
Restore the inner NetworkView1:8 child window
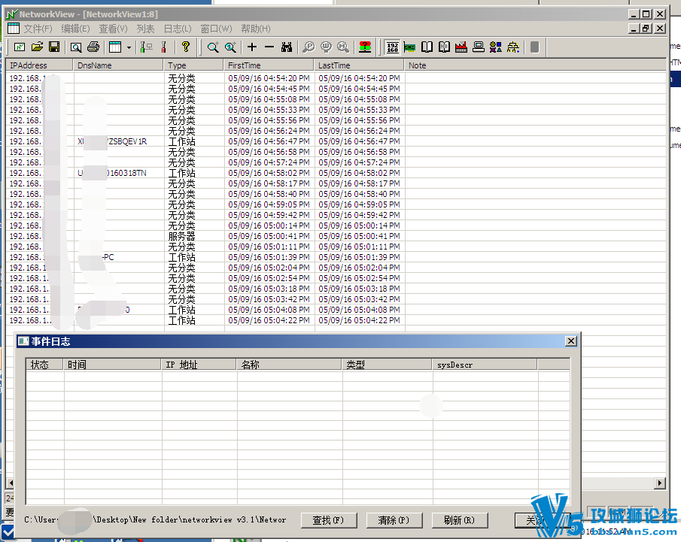click(646, 29)
